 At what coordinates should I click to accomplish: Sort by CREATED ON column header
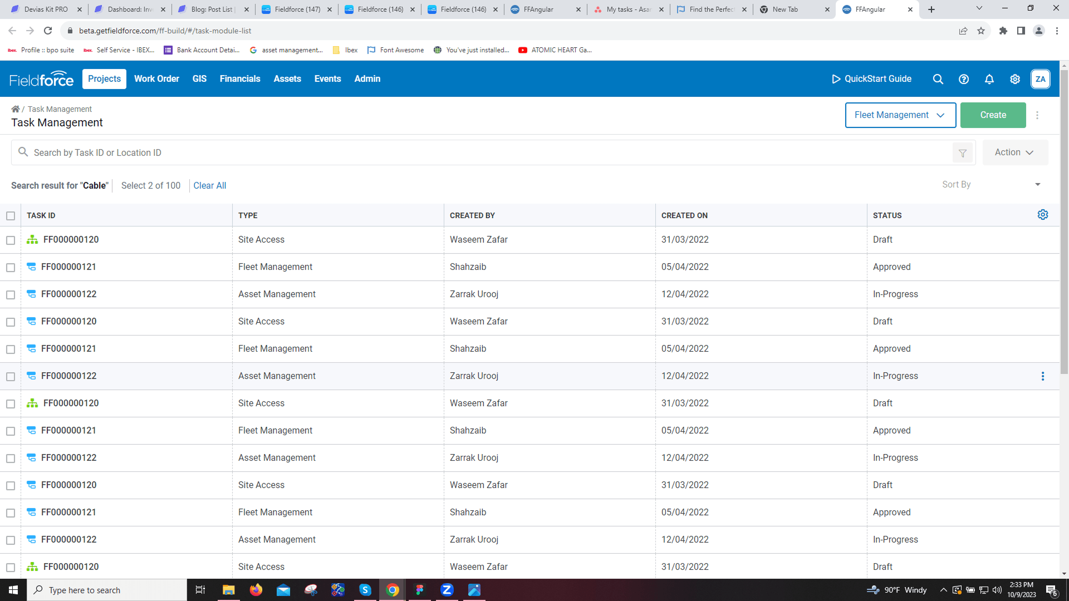click(684, 216)
